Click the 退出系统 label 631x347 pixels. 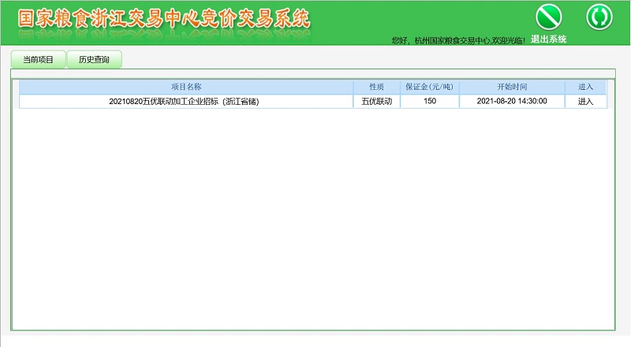548,39
